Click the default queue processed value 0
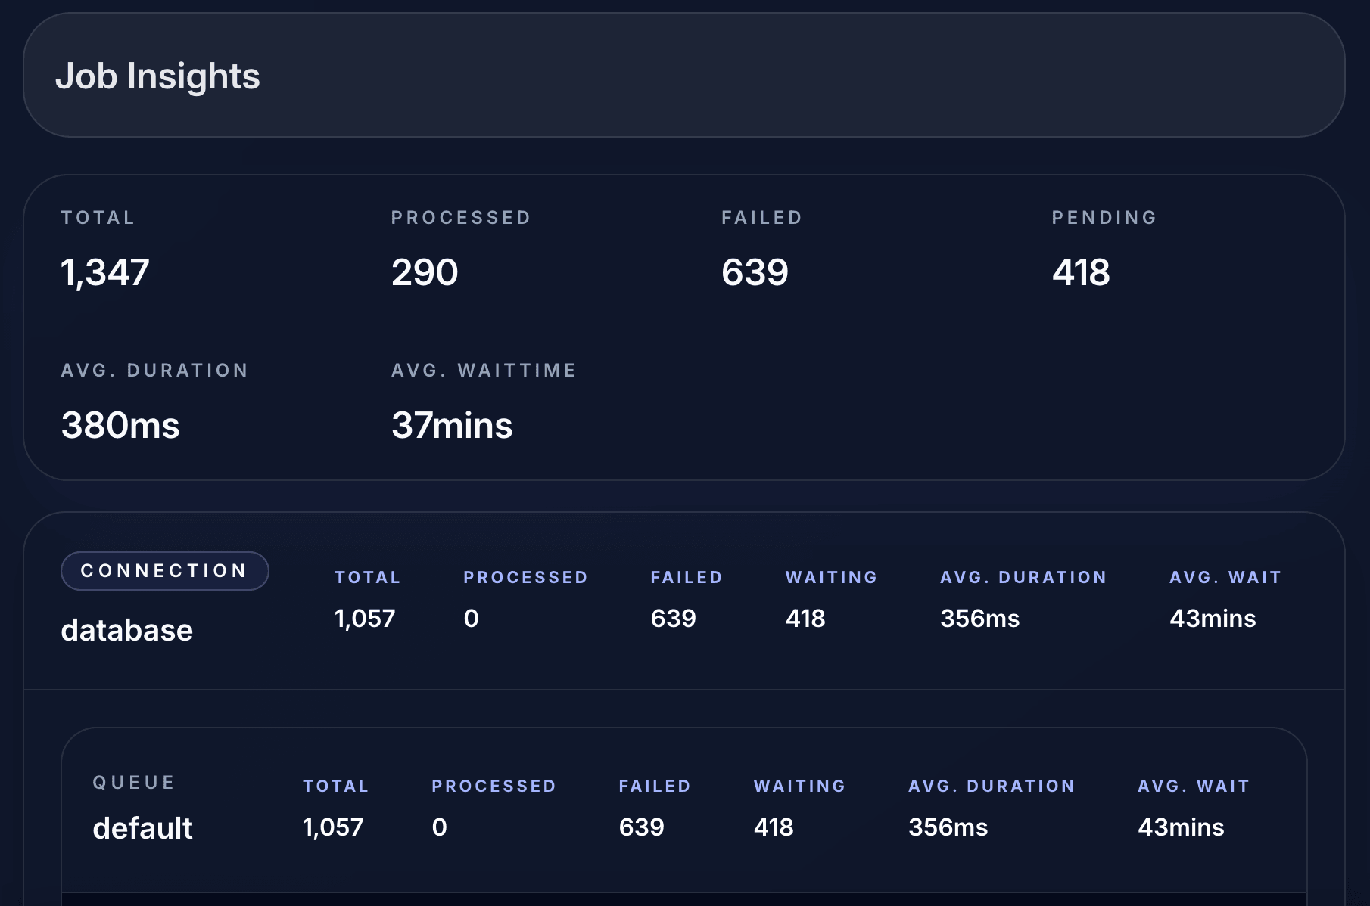The image size is (1370, 906). click(439, 827)
